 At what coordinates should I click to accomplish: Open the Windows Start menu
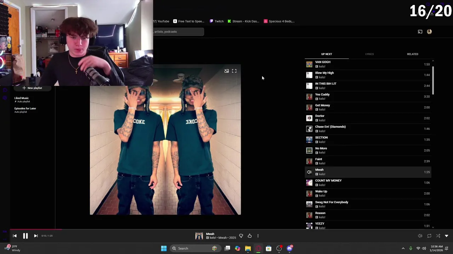pyautogui.click(x=164, y=248)
